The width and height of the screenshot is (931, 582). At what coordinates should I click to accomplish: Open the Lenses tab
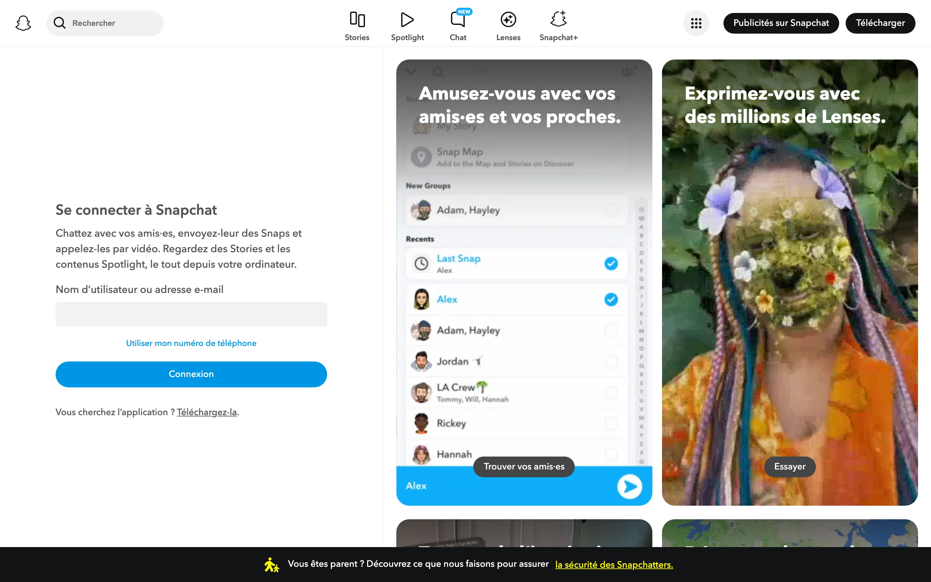tap(508, 26)
